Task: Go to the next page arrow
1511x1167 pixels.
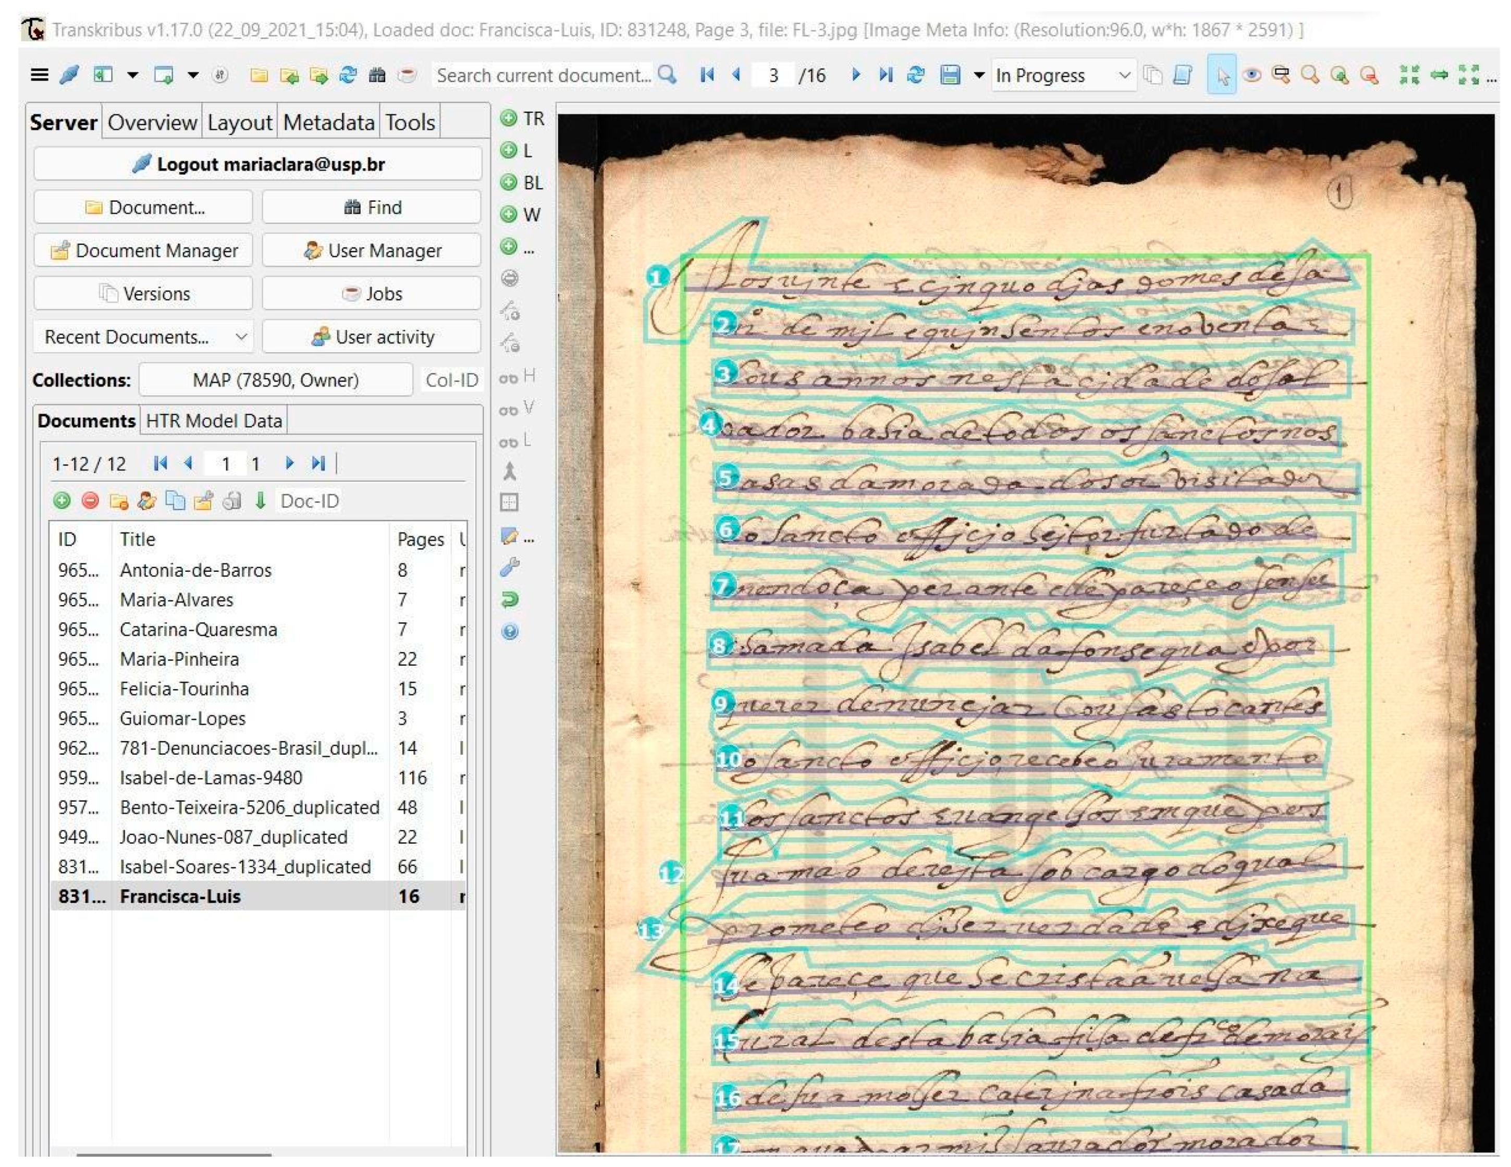Action: coord(856,75)
